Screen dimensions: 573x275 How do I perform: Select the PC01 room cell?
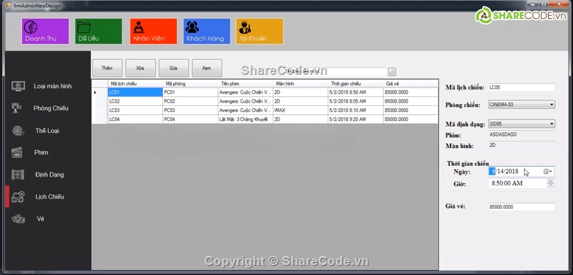tap(191, 92)
